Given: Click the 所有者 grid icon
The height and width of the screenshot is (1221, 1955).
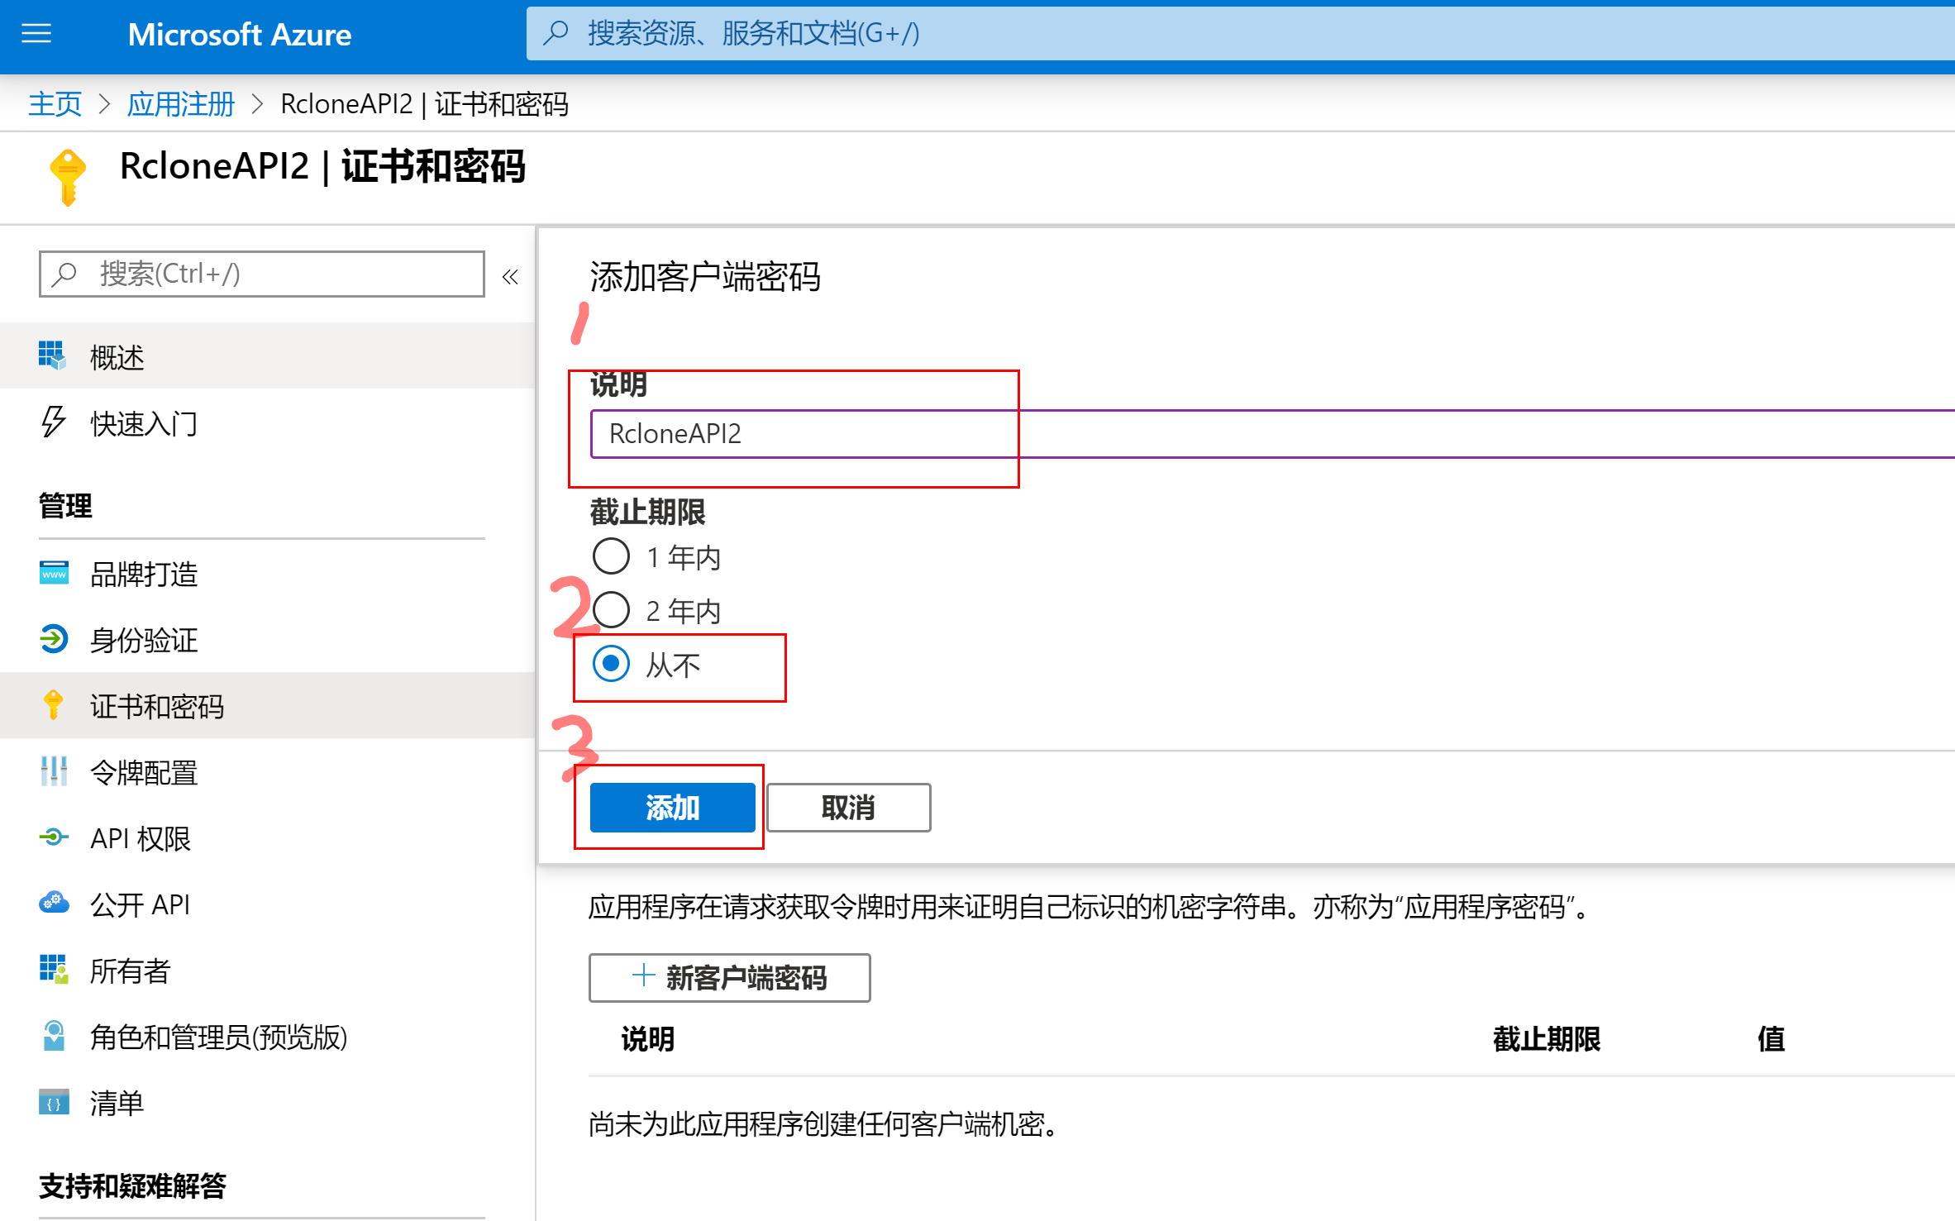Looking at the screenshot, I should [54, 969].
